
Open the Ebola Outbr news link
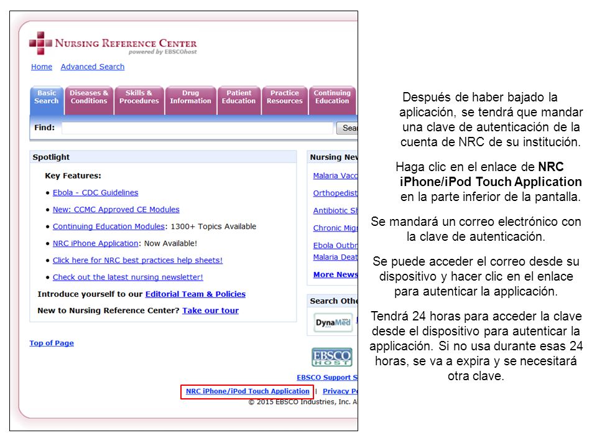pos(335,245)
